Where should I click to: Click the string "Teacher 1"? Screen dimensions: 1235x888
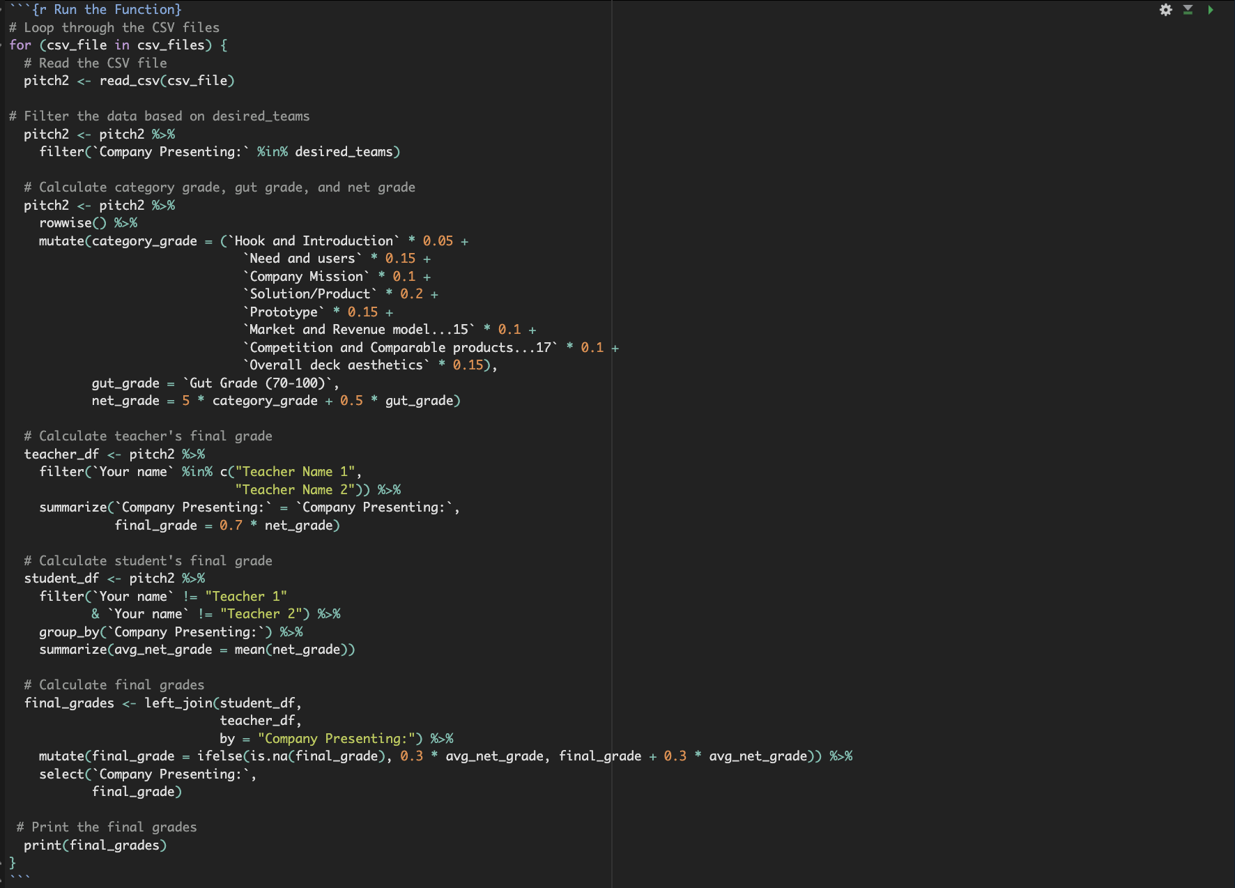(x=246, y=596)
